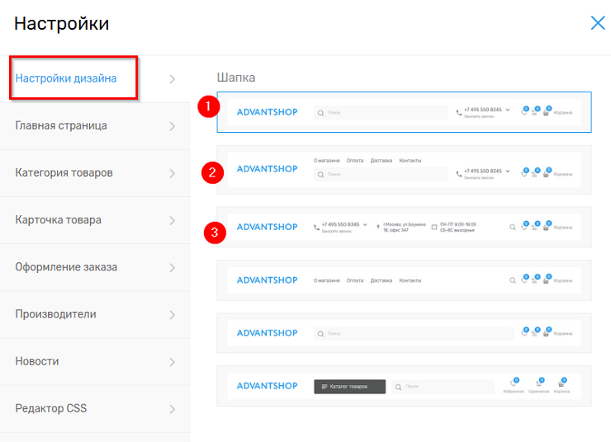
Task: Open the Редактор CSS section
Action: (50, 408)
